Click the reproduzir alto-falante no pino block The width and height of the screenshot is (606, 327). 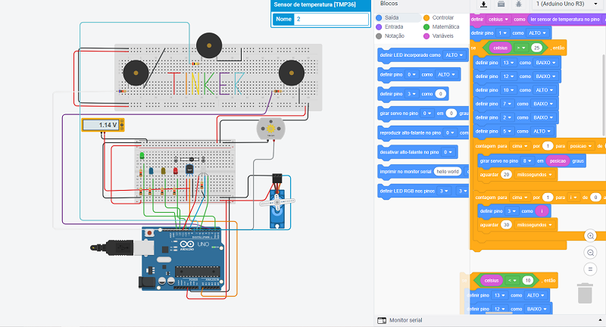point(423,132)
